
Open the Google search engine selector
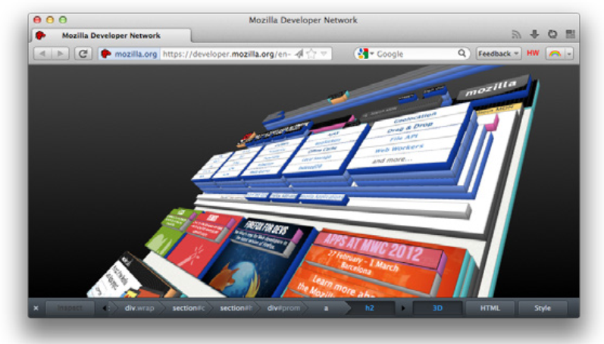pyautogui.click(x=365, y=54)
